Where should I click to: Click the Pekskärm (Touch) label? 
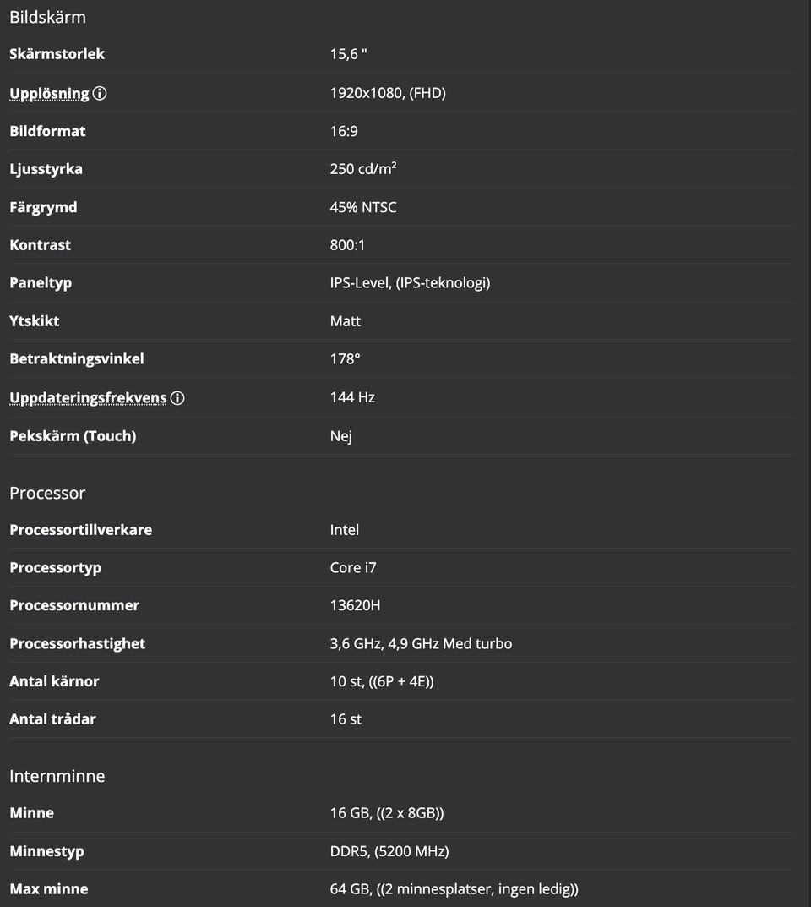pos(73,436)
